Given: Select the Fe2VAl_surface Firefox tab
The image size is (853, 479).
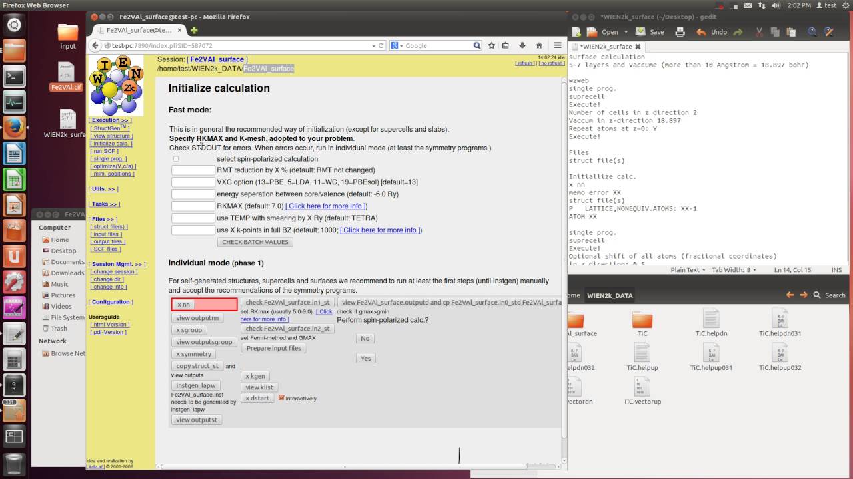Looking at the screenshot, I should click(139, 30).
